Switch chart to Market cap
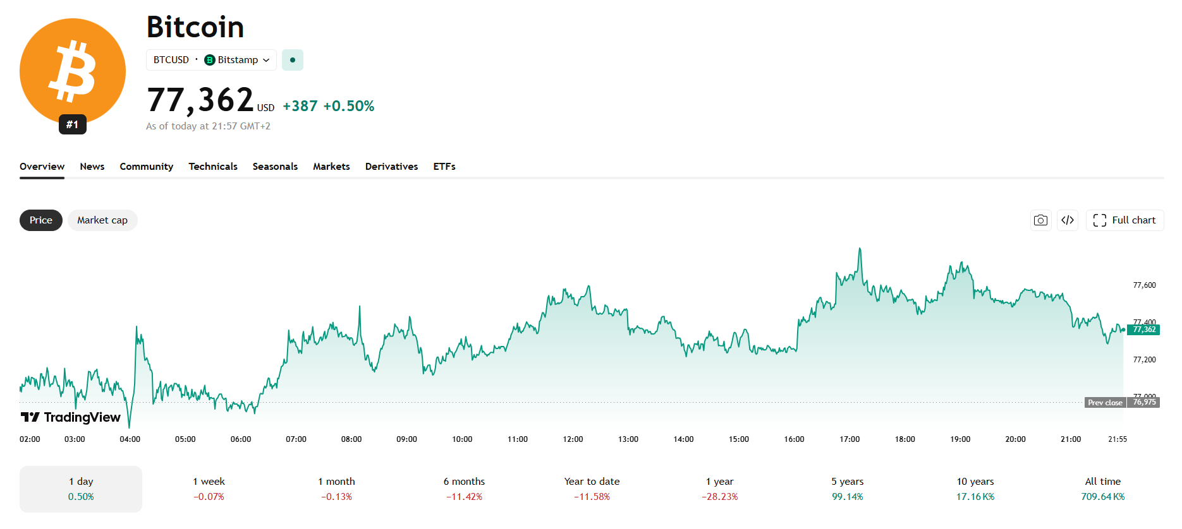Image resolution: width=1182 pixels, height=529 pixels. pos(102,220)
